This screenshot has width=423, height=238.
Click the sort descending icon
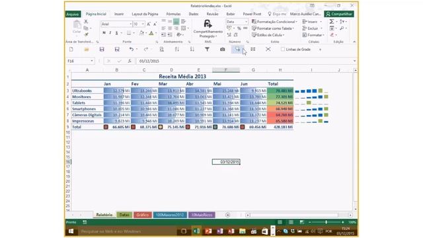coord(192,50)
